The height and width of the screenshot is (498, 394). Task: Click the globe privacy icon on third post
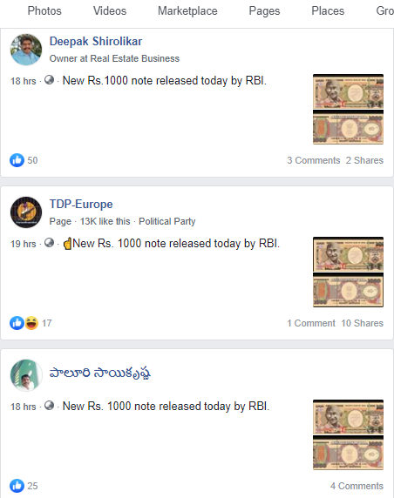click(x=49, y=405)
